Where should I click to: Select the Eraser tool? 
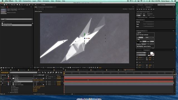(x=29, y=5)
